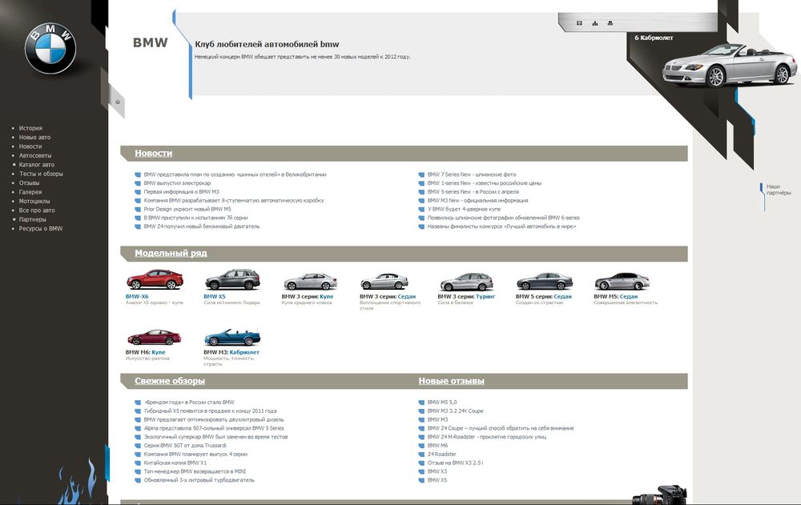
Task: Select the BMW 3 серия Купе thumbnail
Action: 311,282
